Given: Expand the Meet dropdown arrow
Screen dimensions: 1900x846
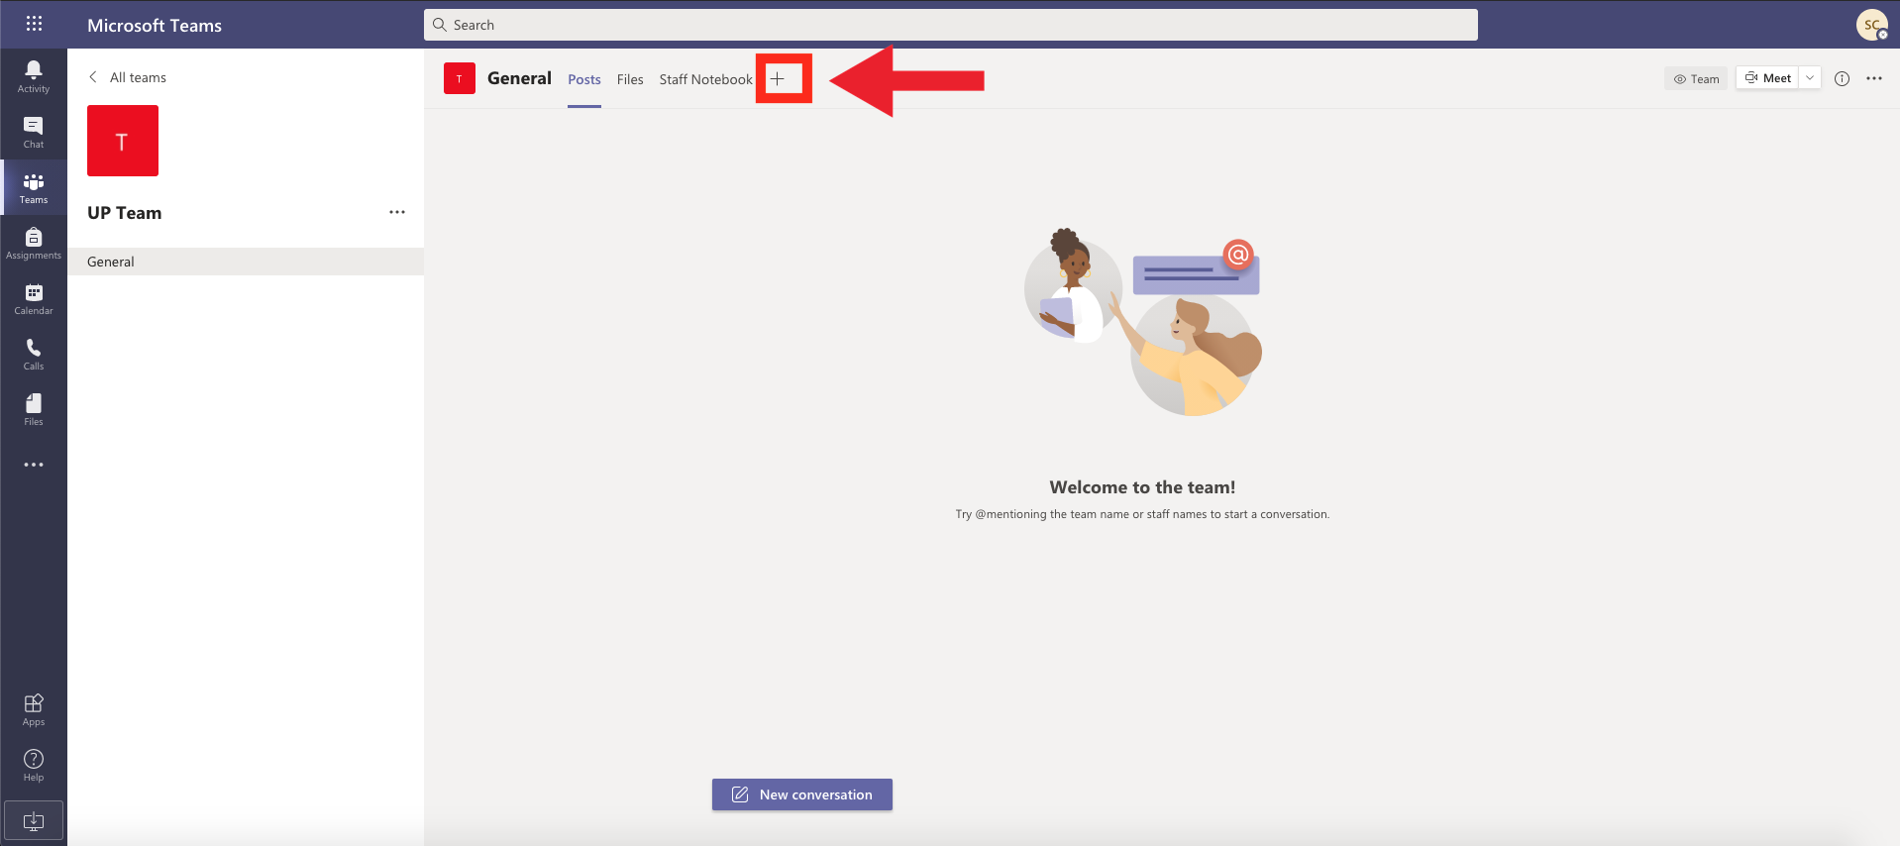Looking at the screenshot, I should pos(1810,78).
